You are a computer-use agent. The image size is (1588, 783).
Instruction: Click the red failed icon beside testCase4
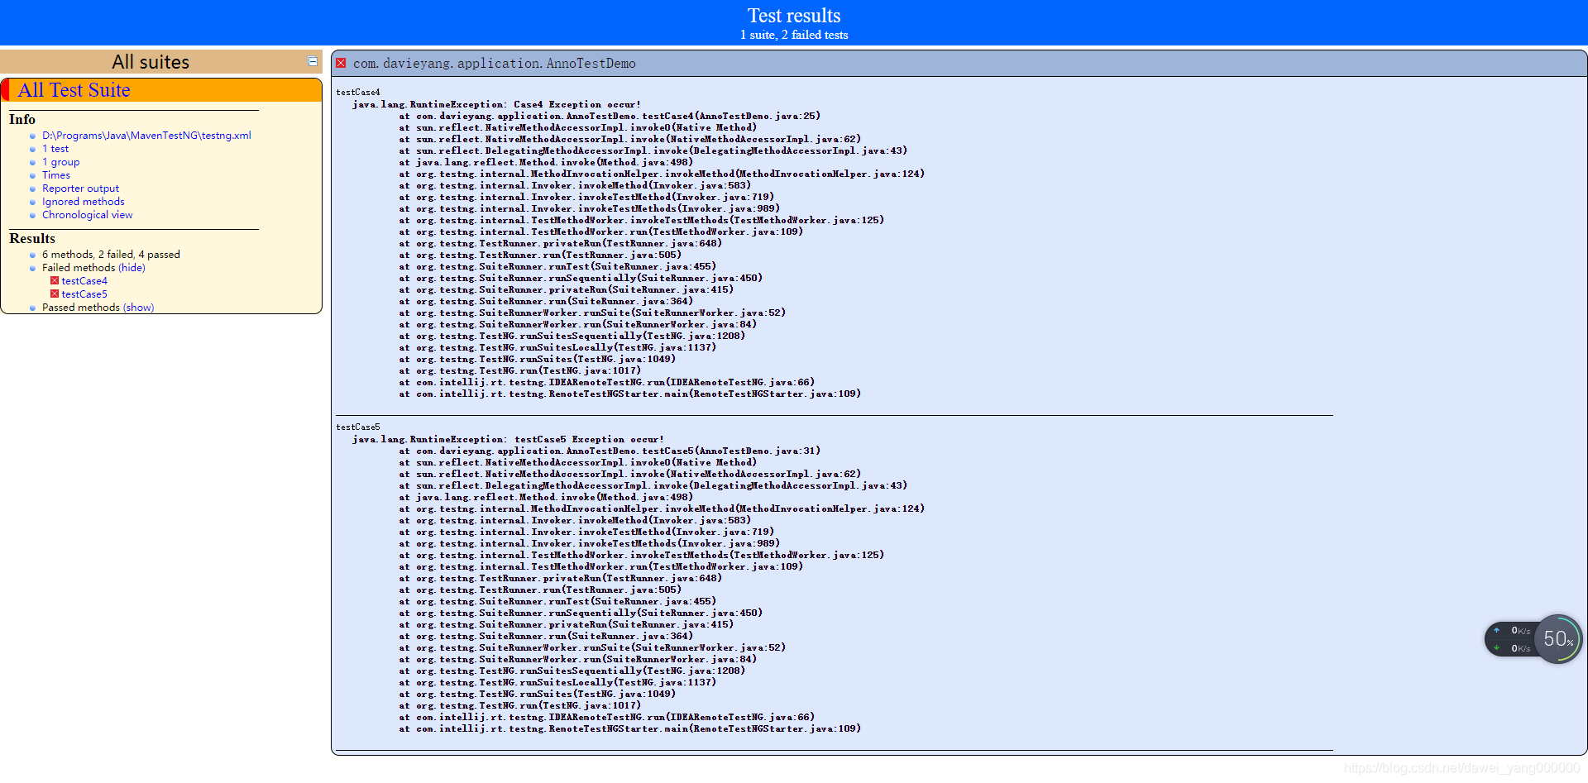(x=55, y=280)
